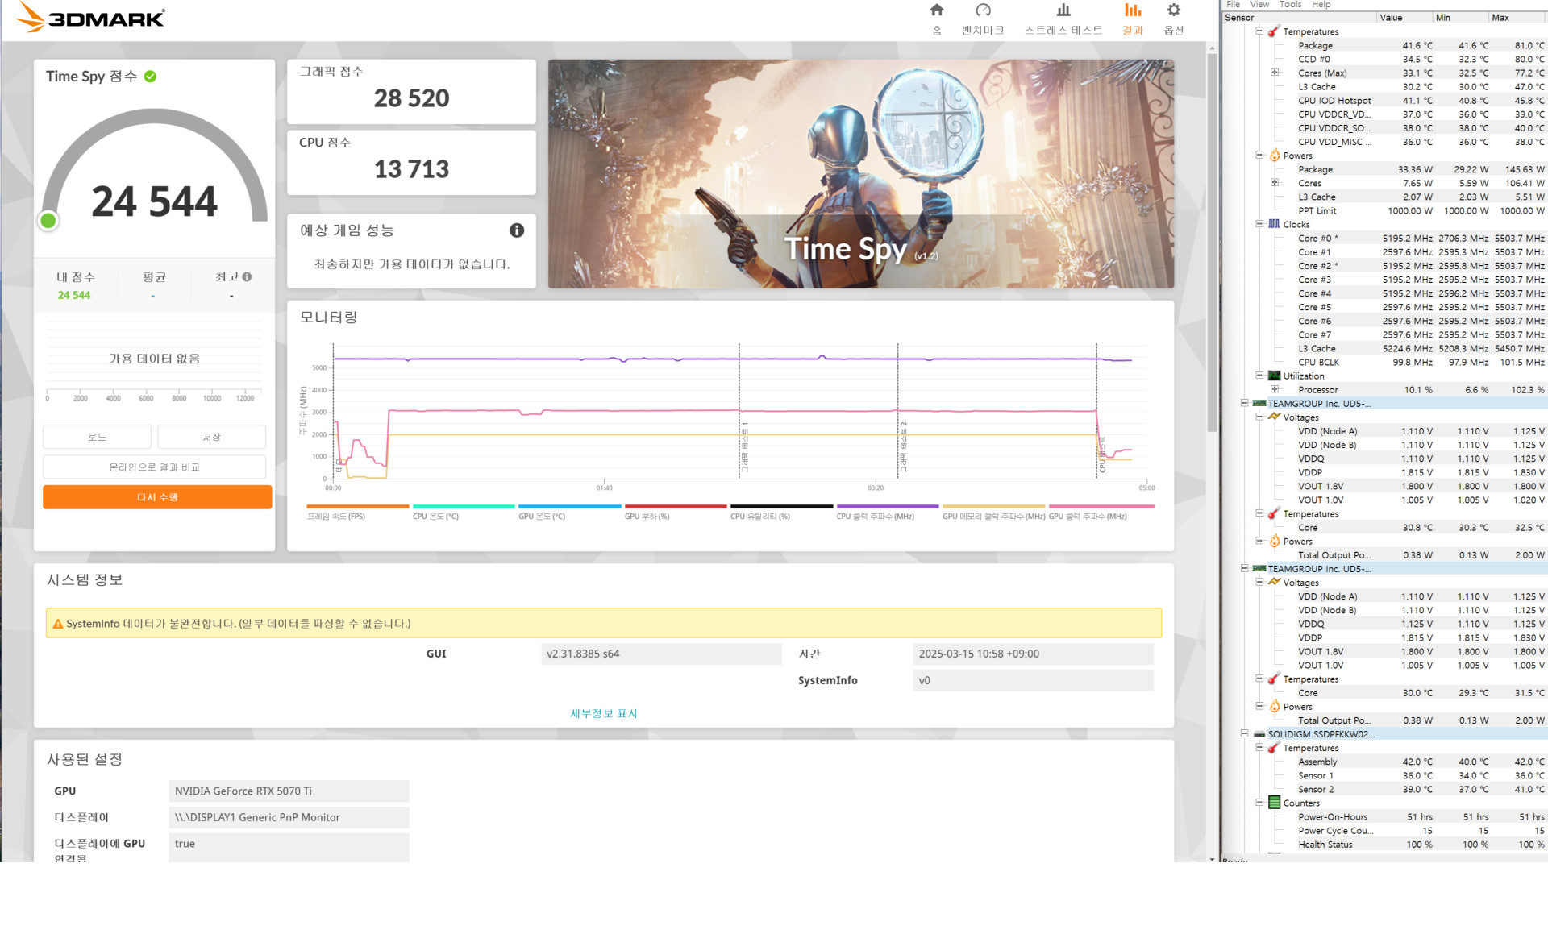Click info icon next to best score

pyautogui.click(x=247, y=276)
